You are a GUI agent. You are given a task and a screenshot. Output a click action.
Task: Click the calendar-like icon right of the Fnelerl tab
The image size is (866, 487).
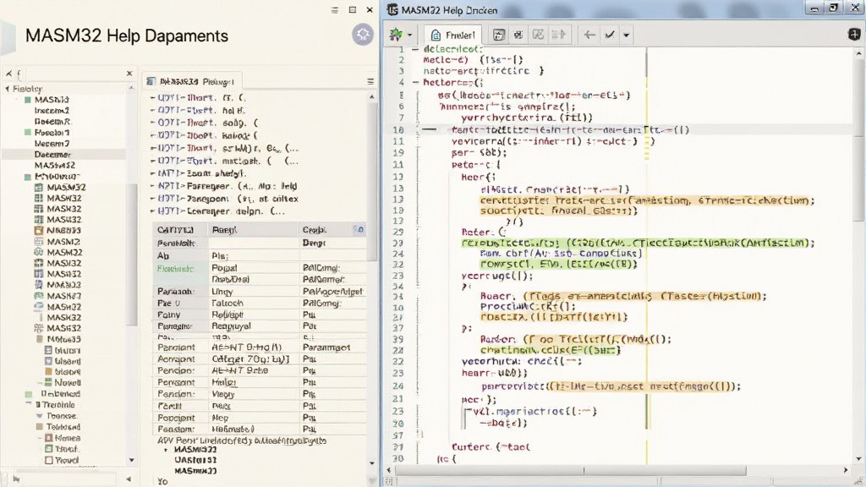499,35
